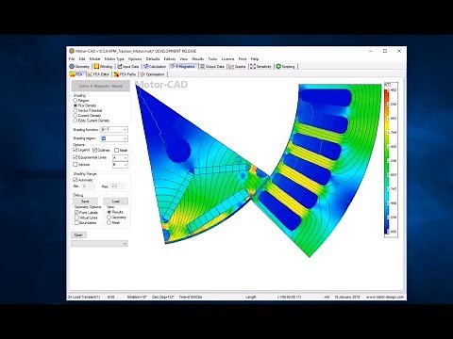This screenshot has width=453, height=339.
Task: Open the Defaults menu
Action: 153,59
